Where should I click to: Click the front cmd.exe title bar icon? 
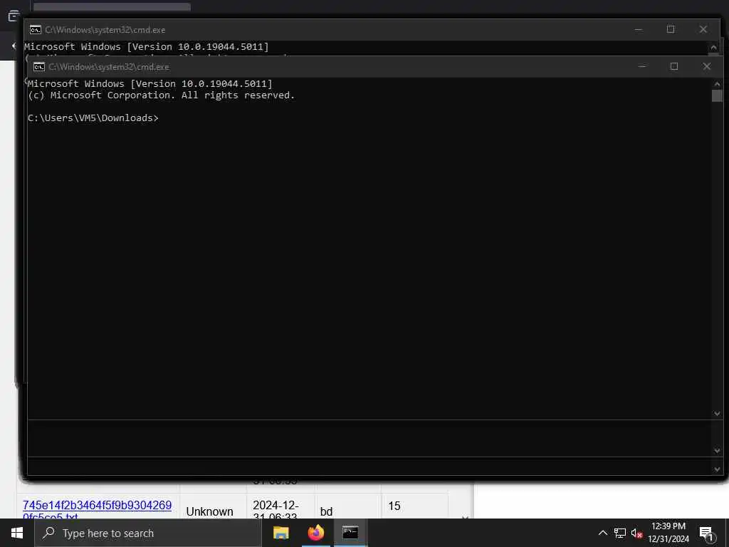click(39, 67)
